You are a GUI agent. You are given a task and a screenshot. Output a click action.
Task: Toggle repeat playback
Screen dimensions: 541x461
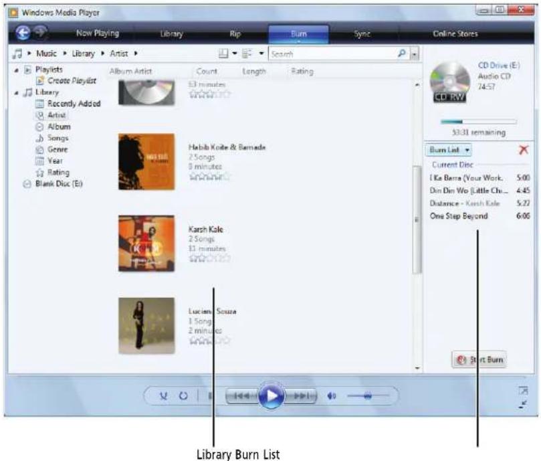183,396
